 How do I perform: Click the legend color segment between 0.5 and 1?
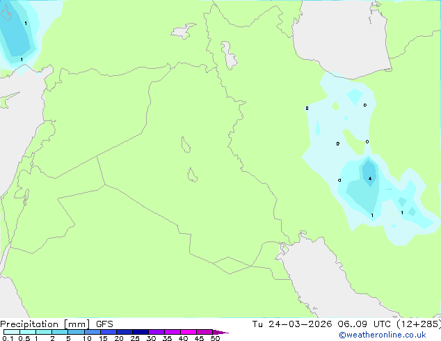[x=28, y=332]
